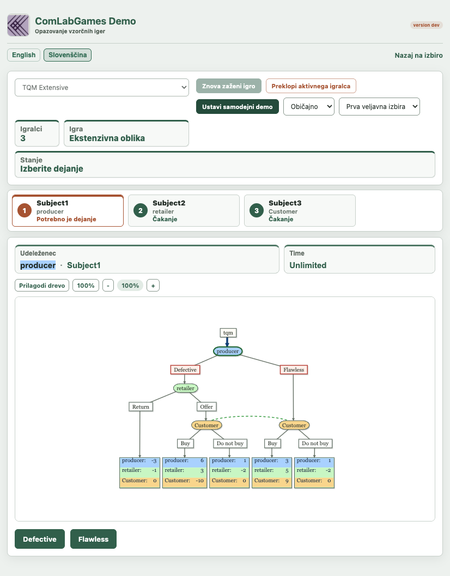Viewport: 450px width, 576px height.
Task: Choose the green Defective action button
Action: pos(40,539)
